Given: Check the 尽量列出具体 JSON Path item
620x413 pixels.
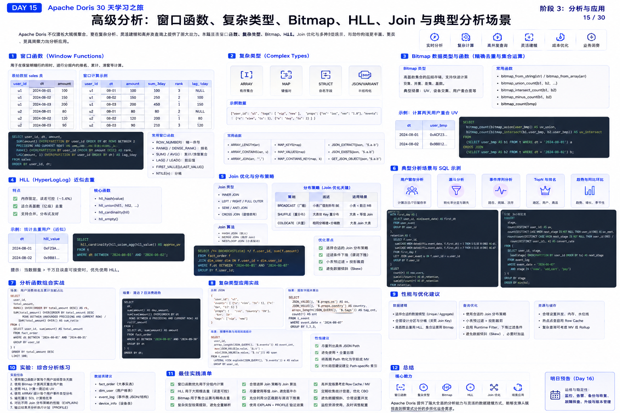Looking at the screenshot, I should click(317, 346).
